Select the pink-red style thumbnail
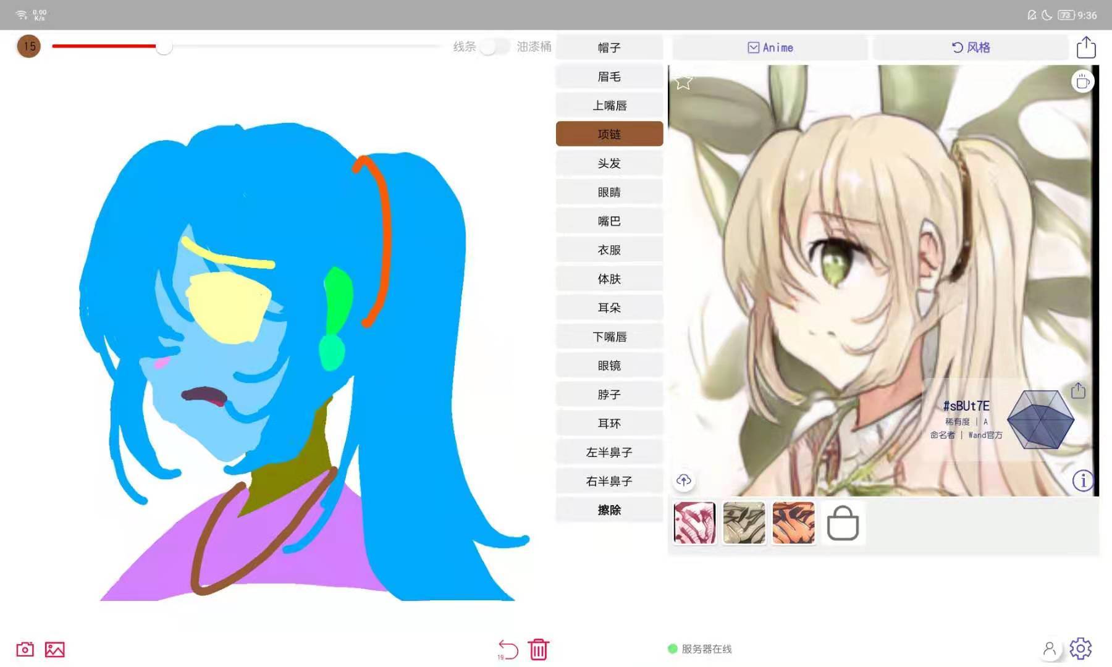The height and width of the screenshot is (667, 1112). click(694, 523)
